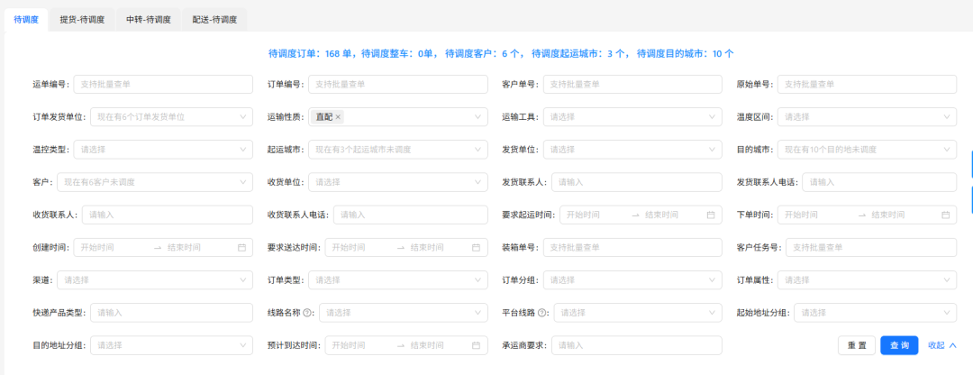973x375 pixels.
Task: Open calendar icon of 要求起运时间
Action: pyautogui.click(x=711, y=215)
